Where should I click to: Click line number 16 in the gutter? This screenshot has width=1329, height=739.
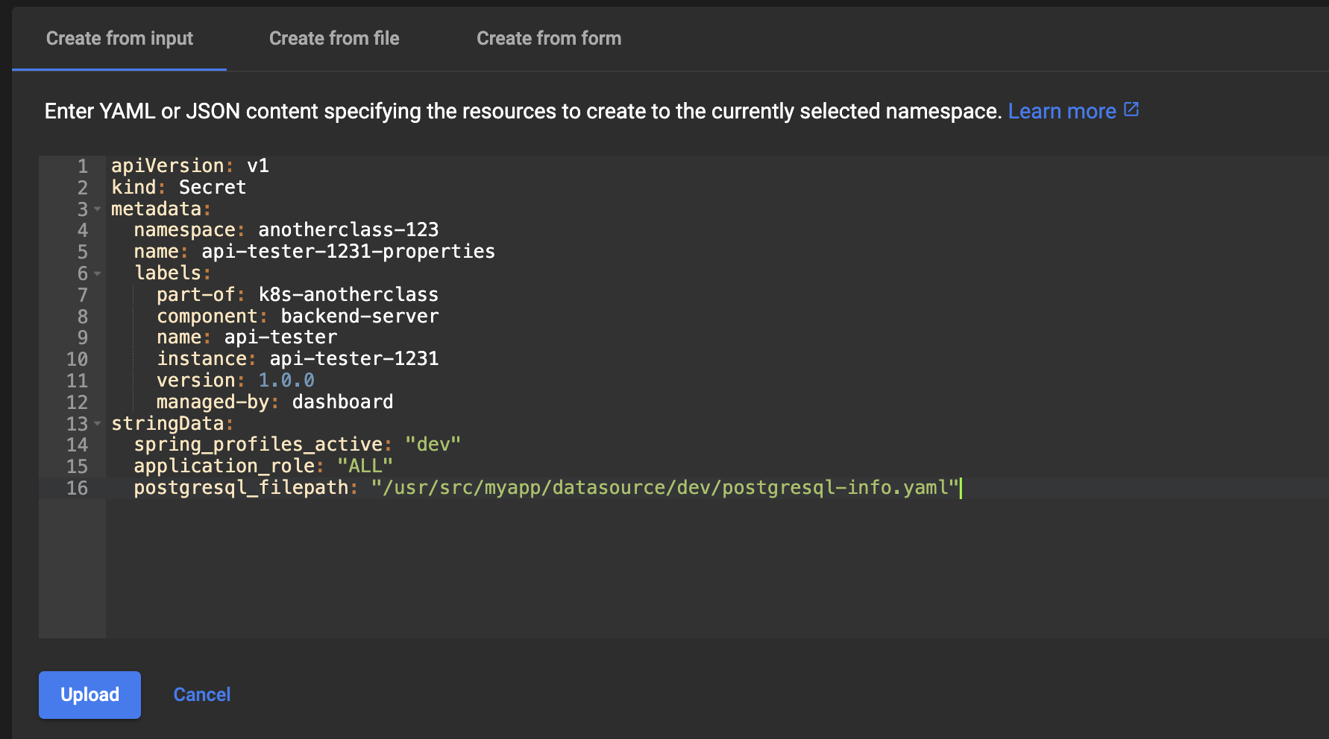(78, 489)
